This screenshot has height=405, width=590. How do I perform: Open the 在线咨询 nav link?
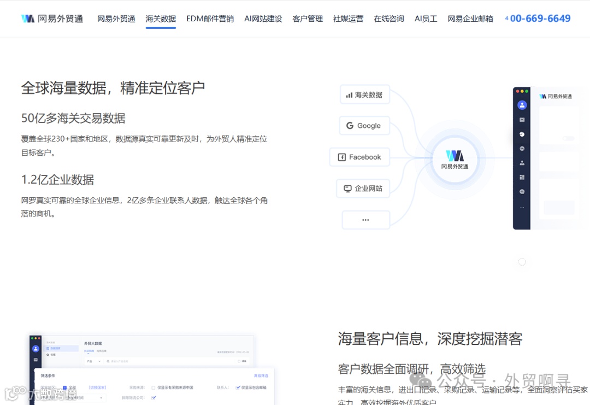pos(389,19)
